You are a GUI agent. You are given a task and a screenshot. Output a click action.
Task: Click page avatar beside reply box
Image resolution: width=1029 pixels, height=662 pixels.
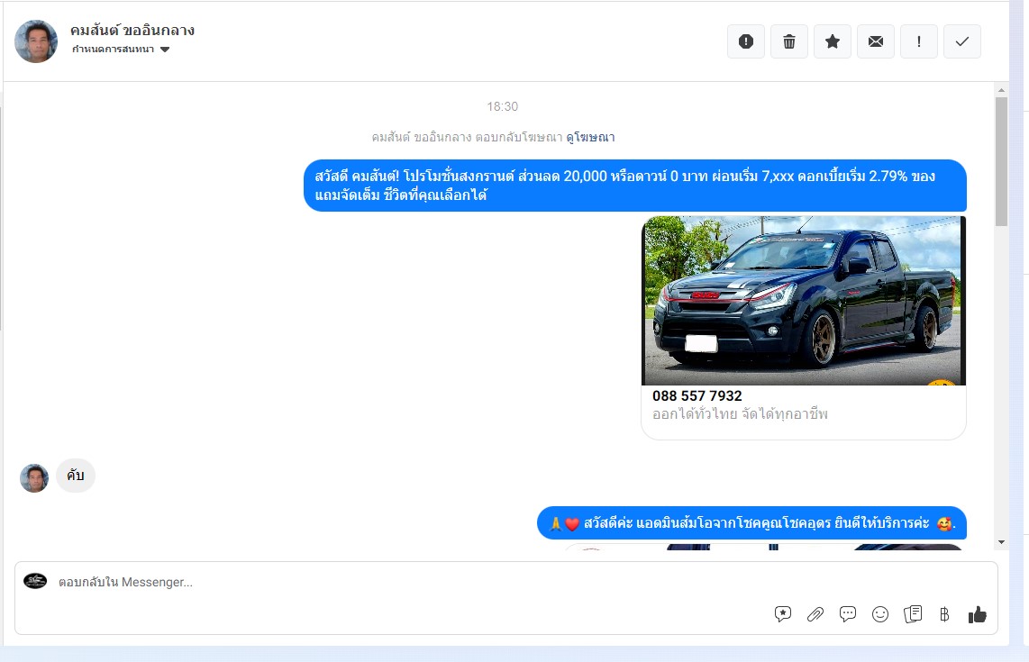pyautogui.click(x=35, y=581)
